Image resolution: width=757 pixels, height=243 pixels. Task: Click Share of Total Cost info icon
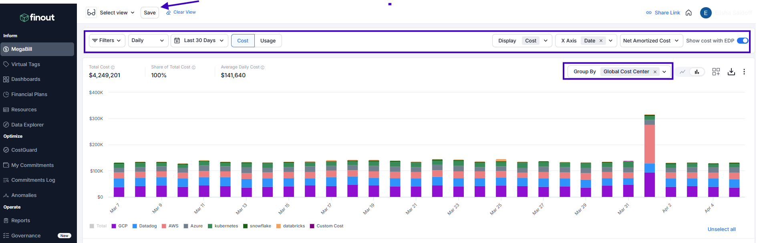[x=193, y=67]
